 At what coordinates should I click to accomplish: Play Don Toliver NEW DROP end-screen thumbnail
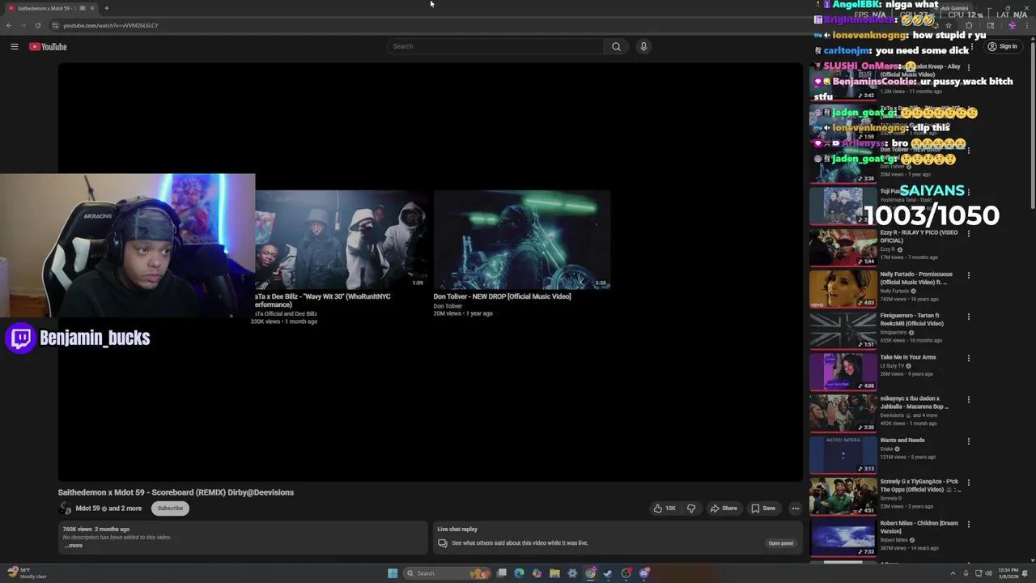click(x=521, y=240)
